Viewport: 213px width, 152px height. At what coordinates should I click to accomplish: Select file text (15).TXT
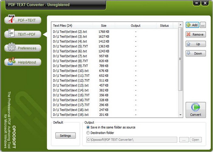pyautogui.click(x=115, y=95)
